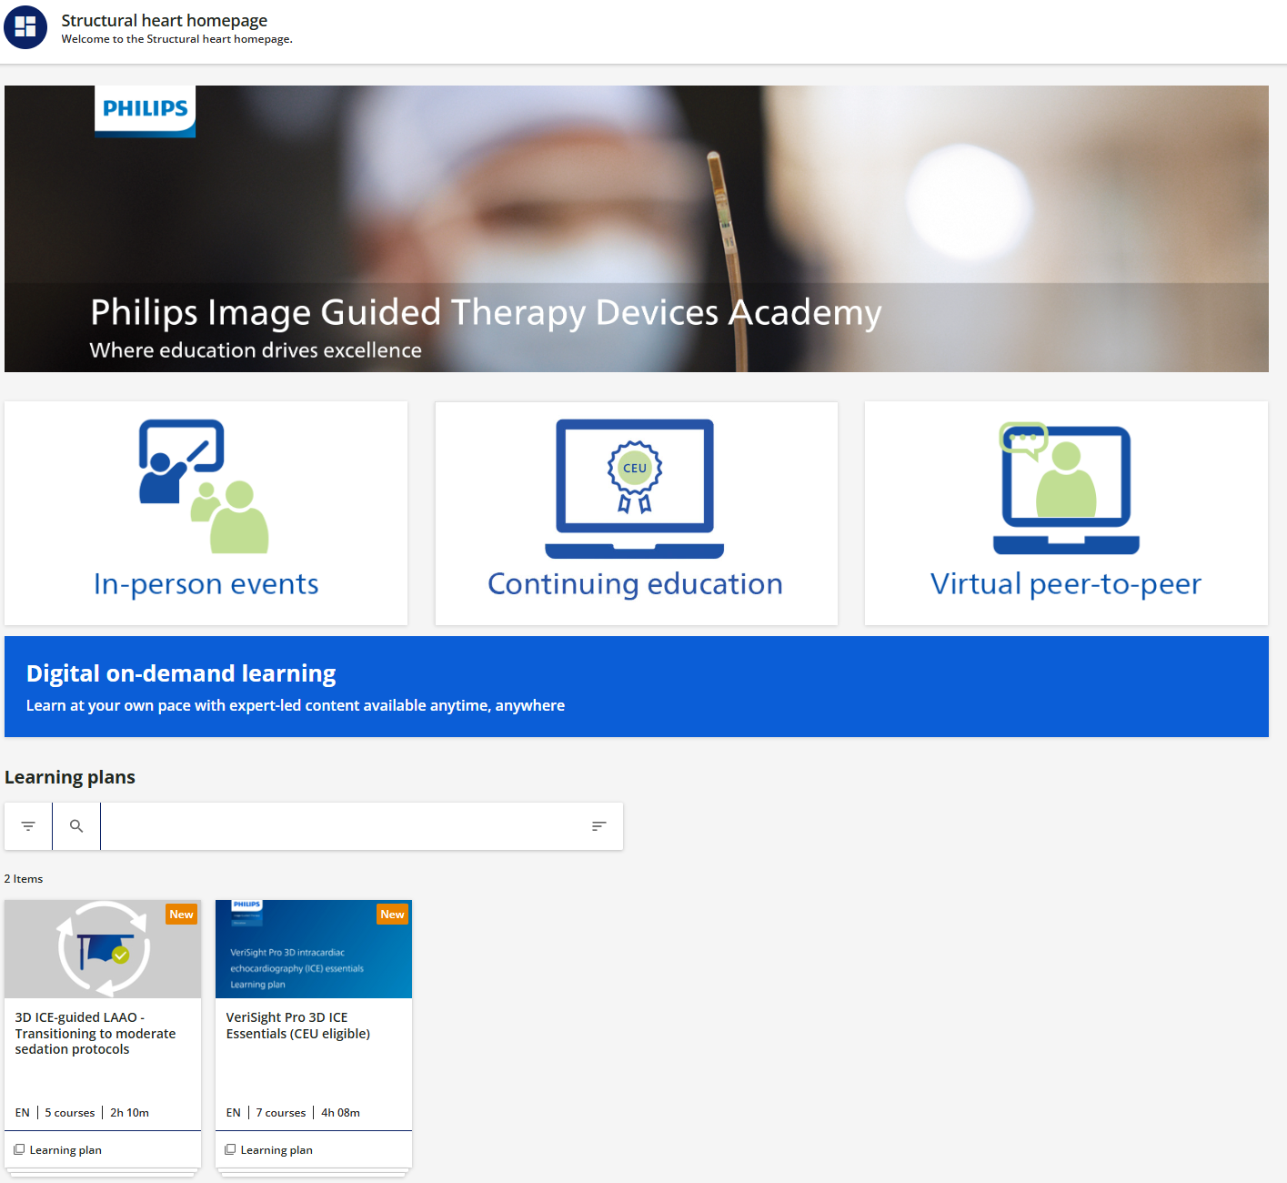This screenshot has width=1287, height=1183.
Task: Open the sort options icon in search bar
Action: pos(598,826)
